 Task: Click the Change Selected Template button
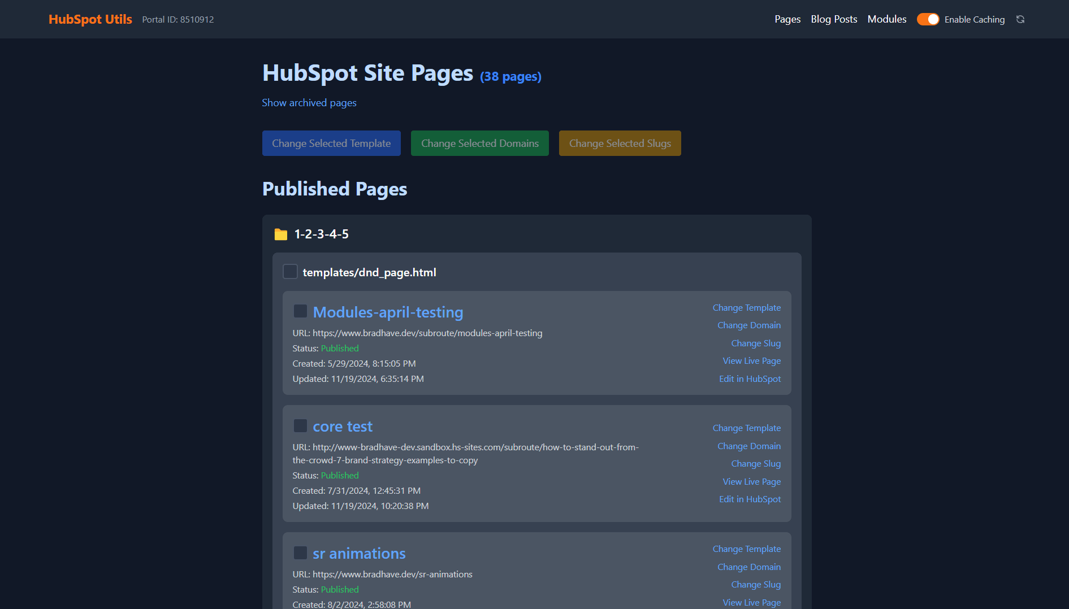(x=331, y=143)
